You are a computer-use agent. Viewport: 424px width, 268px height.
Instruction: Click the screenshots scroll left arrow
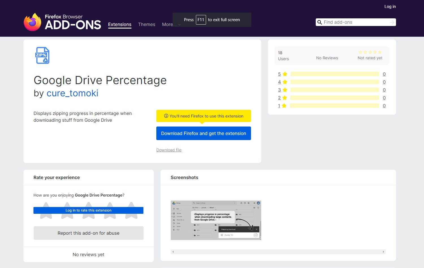pos(173,252)
